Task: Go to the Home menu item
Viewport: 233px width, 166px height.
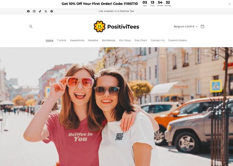Action: click(50, 40)
